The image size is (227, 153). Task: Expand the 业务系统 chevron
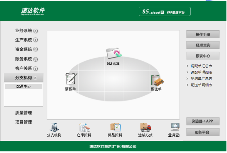point(35,31)
